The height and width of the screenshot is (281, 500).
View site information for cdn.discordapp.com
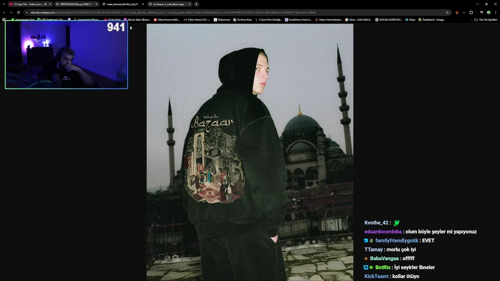pyautogui.click(x=27, y=12)
